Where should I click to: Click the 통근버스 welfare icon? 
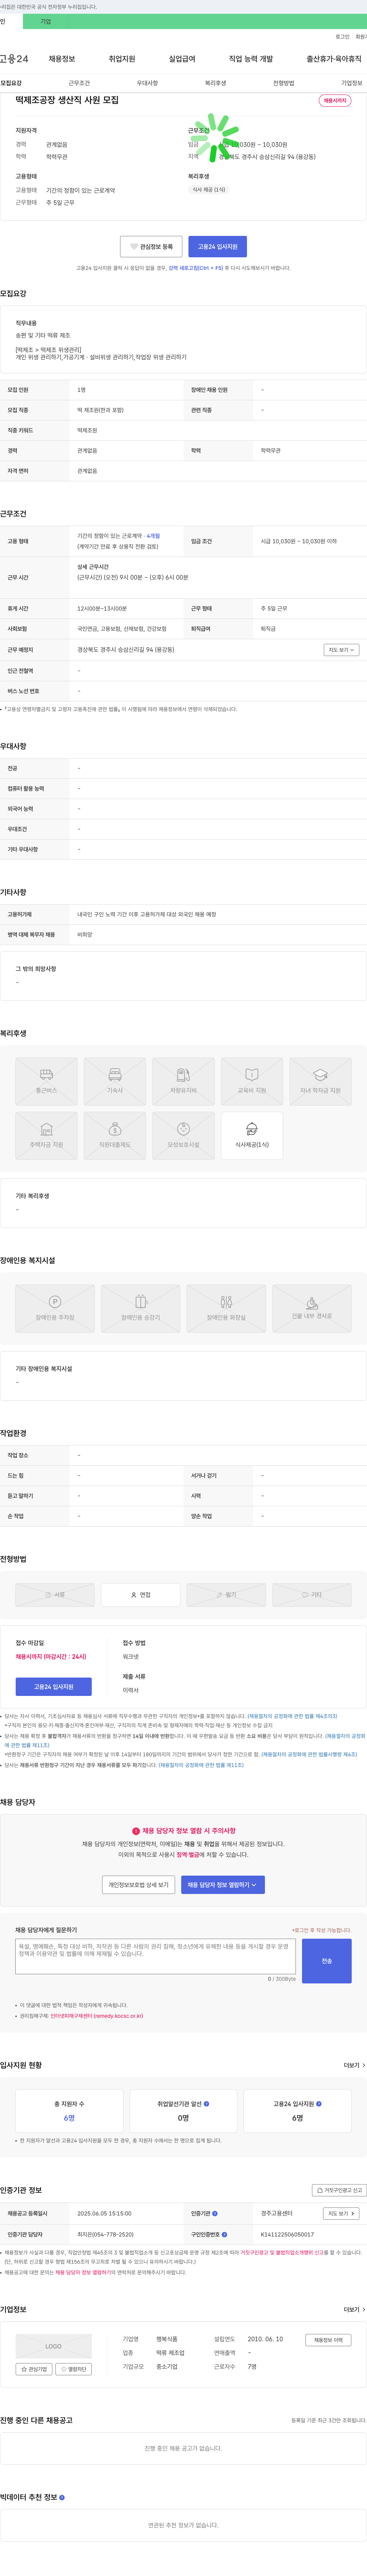point(46,1081)
